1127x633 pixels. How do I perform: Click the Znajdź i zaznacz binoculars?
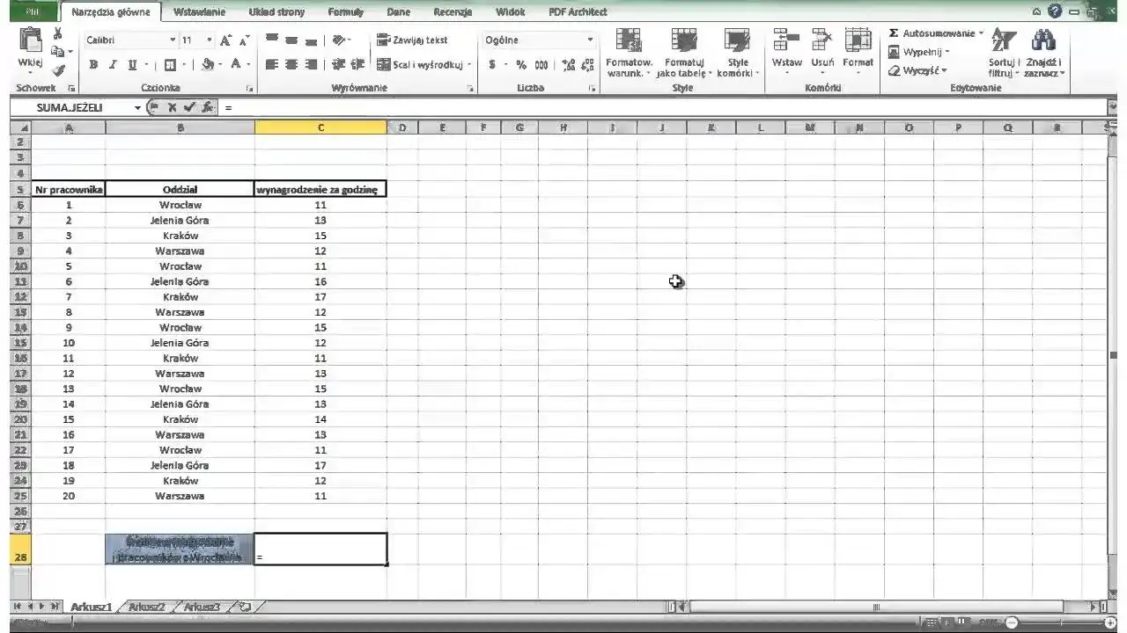tap(1043, 51)
